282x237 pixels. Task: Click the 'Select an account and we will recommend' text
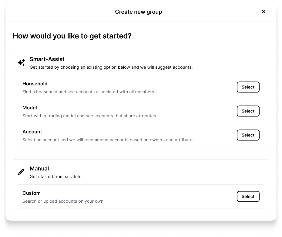point(109,140)
